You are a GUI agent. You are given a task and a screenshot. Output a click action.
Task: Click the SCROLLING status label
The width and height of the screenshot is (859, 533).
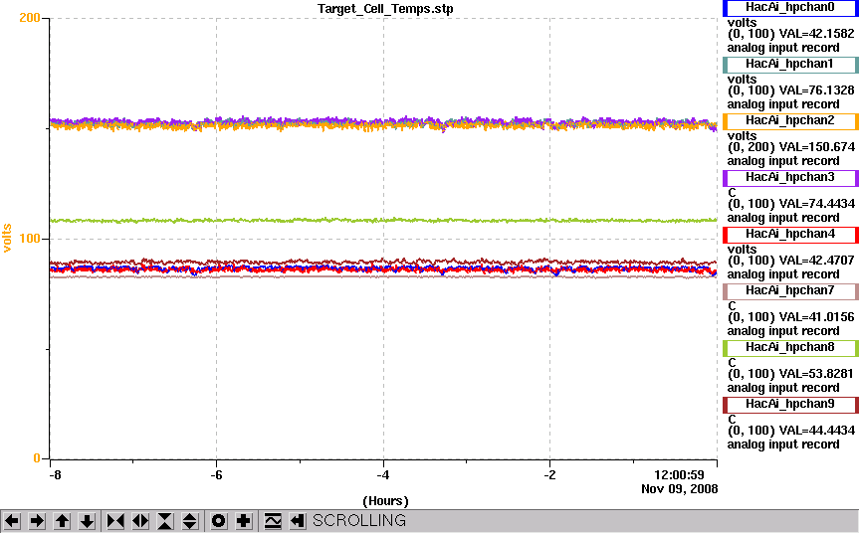[x=359, y=520]
